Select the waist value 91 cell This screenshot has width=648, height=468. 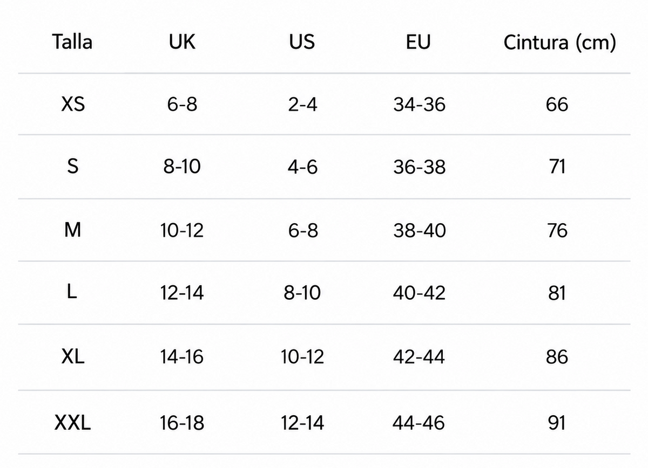click(x=557, y=423)
